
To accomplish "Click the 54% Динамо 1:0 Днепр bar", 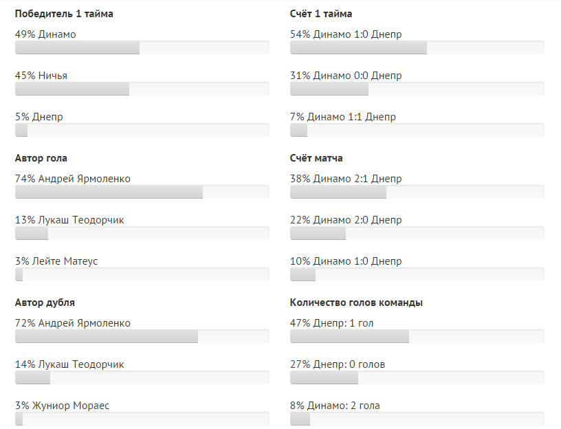I will point(417,47).
